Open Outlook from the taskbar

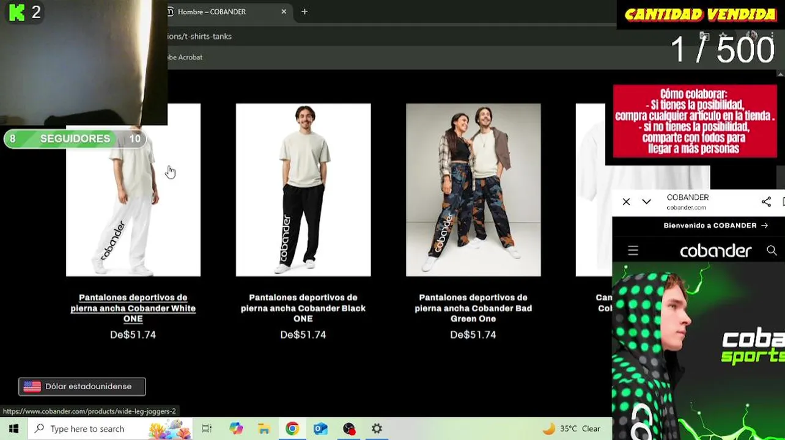[x=320, y=428]
